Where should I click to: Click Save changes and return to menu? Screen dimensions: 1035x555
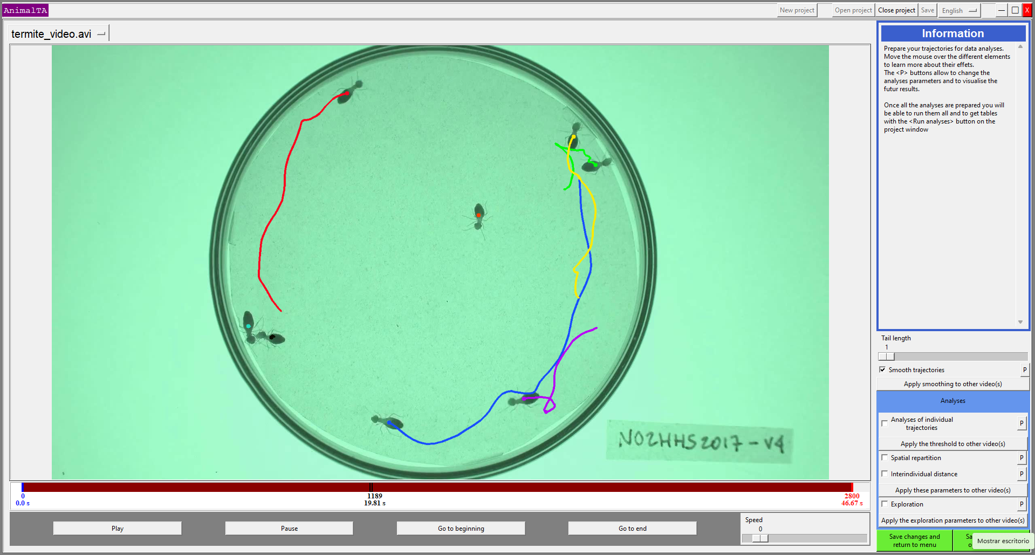(x=914, y=540)
